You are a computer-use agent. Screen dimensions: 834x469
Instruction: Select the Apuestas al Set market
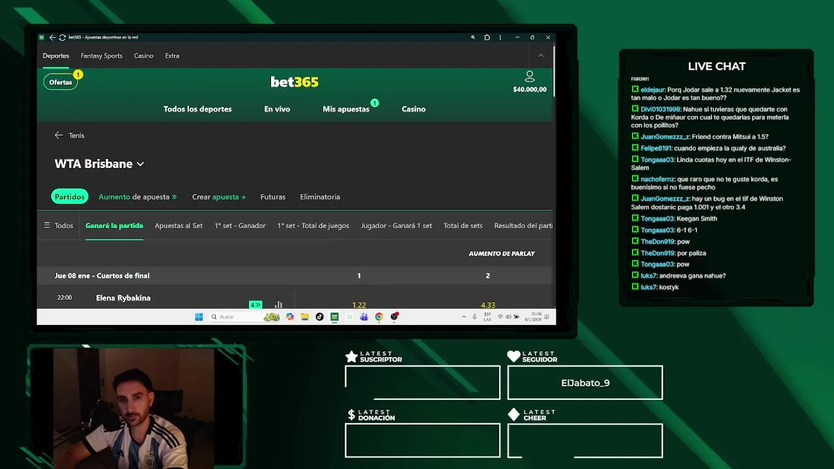click(x=179, y=225)
